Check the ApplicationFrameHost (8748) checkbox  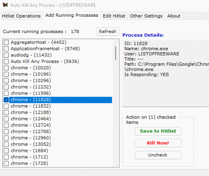pyautogui.click(x=6, y=49)
